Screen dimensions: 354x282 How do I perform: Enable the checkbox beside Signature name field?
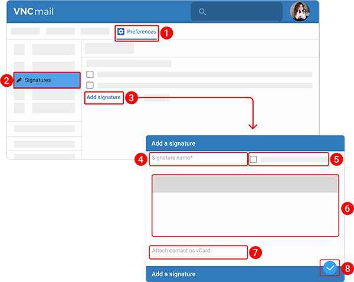[x=253, y=159]
